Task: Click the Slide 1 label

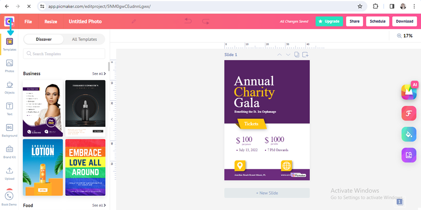Action: [231, 55]
